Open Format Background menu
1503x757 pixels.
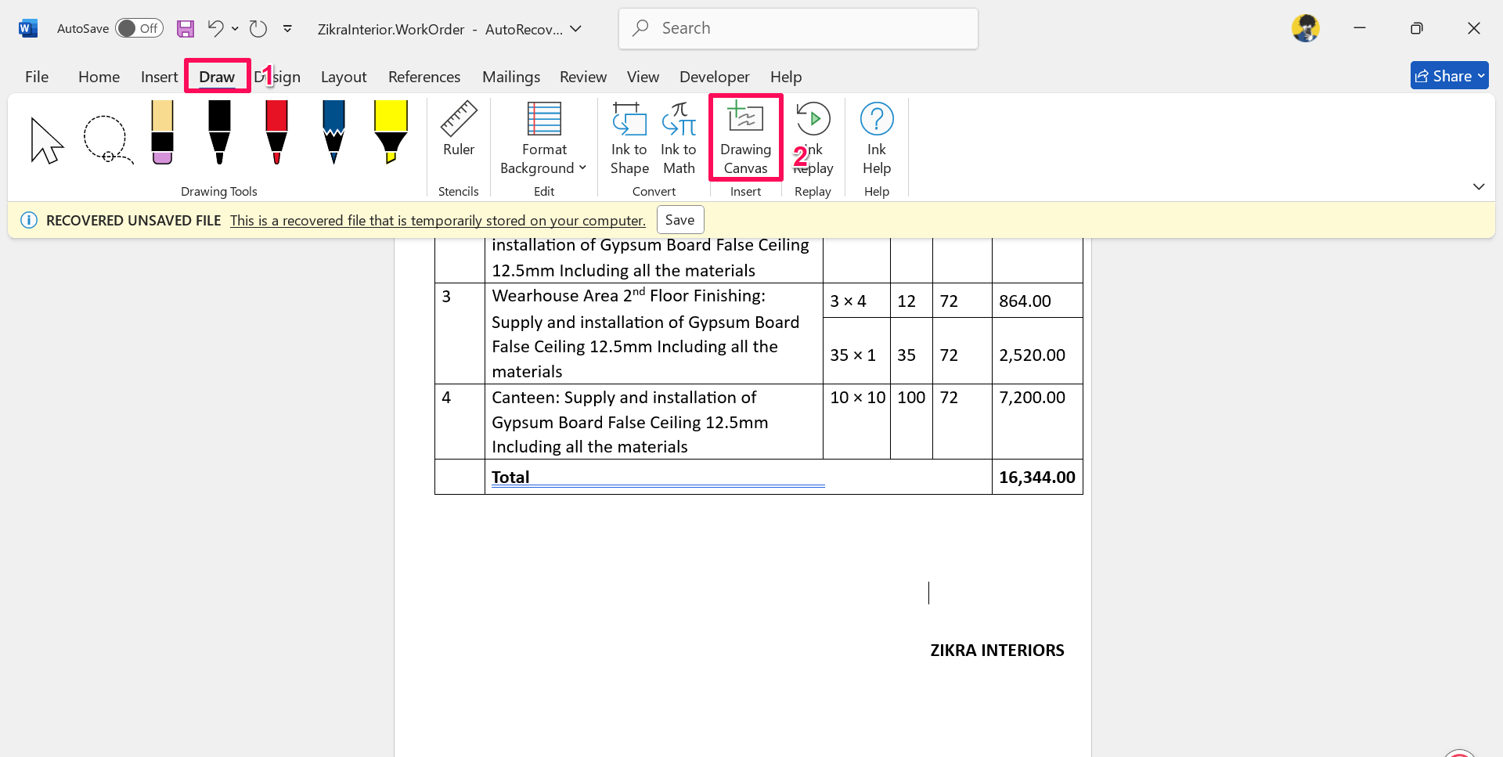543,139
